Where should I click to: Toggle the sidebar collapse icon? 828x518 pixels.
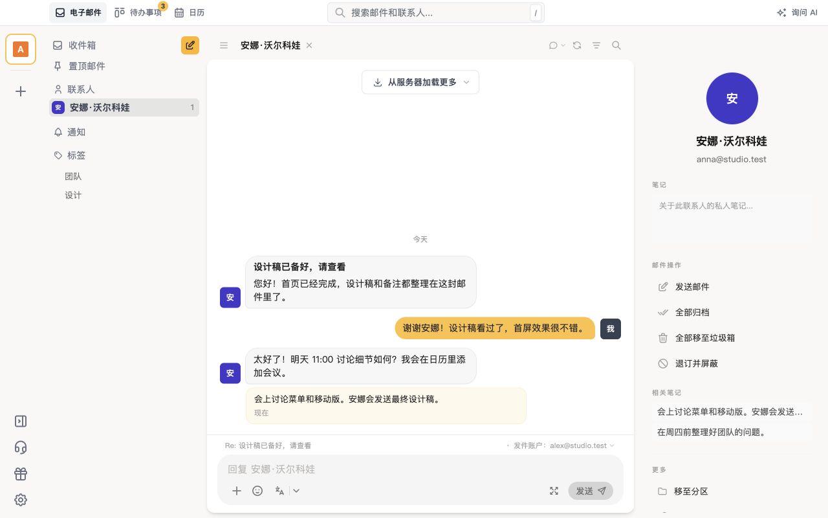coord(21,422)
